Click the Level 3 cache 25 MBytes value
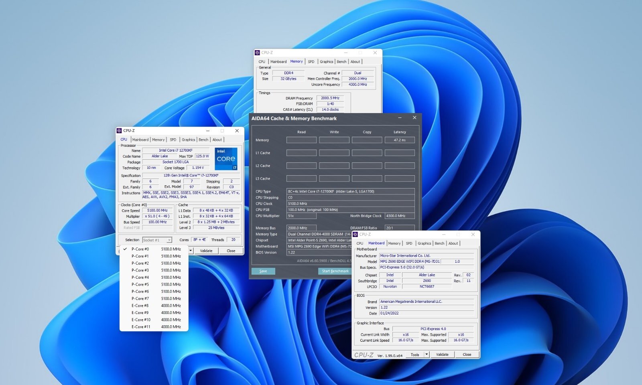 216,228
